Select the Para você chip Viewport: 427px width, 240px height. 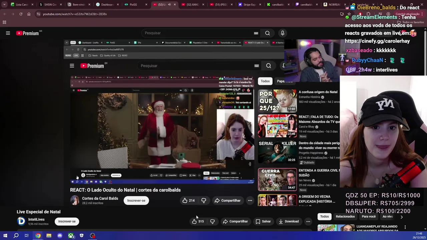(x=369, y=217)
